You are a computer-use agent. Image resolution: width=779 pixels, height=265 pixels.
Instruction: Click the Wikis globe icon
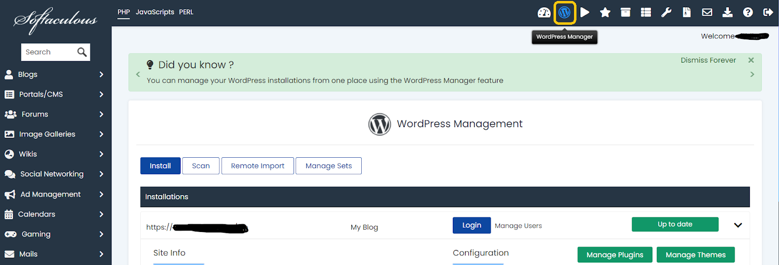click(x=9, y=154)
